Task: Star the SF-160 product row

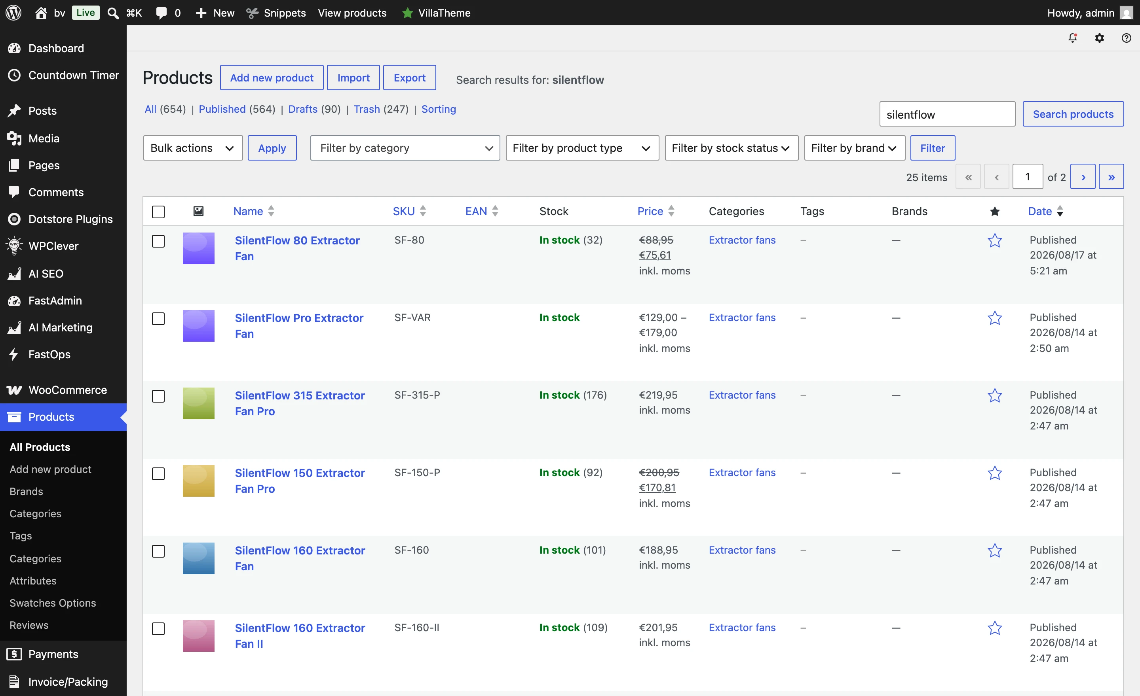Action: (x=994, y=550)
